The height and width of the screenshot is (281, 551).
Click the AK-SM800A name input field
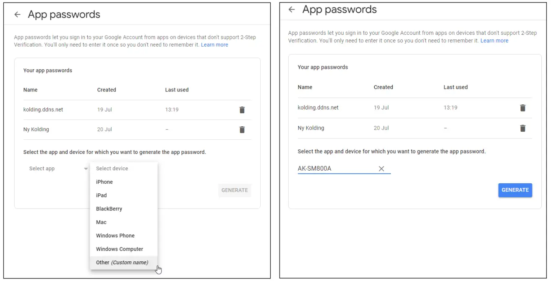tap(335, 169)
